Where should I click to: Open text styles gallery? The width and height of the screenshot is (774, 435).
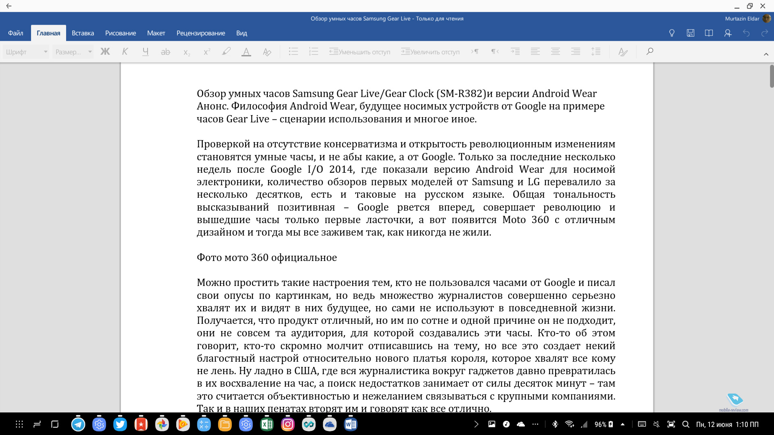click(x=623, y=52)
